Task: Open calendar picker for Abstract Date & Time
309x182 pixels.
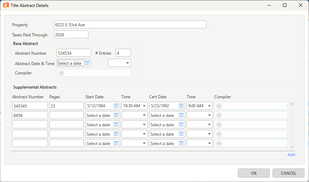Action: pos(87,63)
